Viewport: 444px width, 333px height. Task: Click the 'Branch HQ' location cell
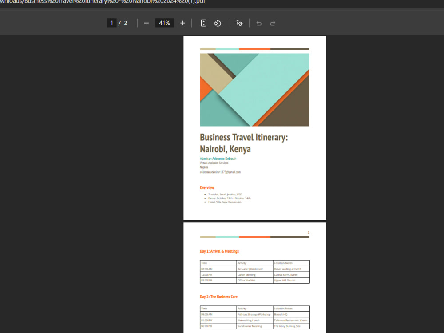pos(291,315)
